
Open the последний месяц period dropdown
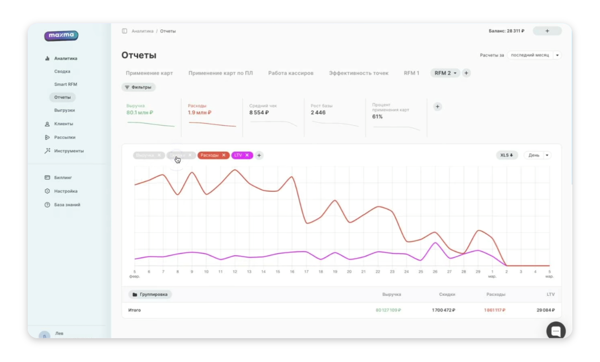point(534,55)
